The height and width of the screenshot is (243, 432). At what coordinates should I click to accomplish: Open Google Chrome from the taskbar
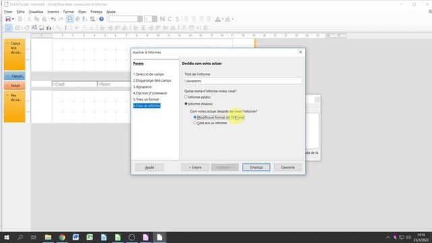pyautogui.click(x=62, y=237)
